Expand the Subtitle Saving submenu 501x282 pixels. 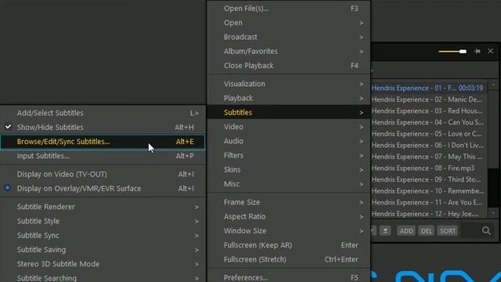pos(103,250)
